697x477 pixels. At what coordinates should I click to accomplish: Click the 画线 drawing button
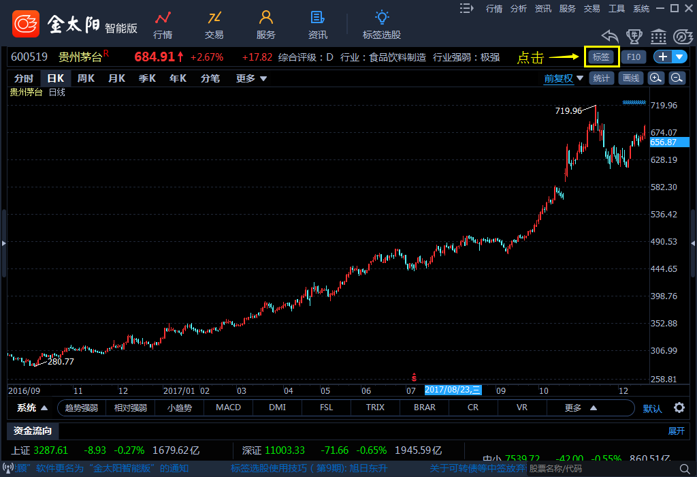point(631,78)
